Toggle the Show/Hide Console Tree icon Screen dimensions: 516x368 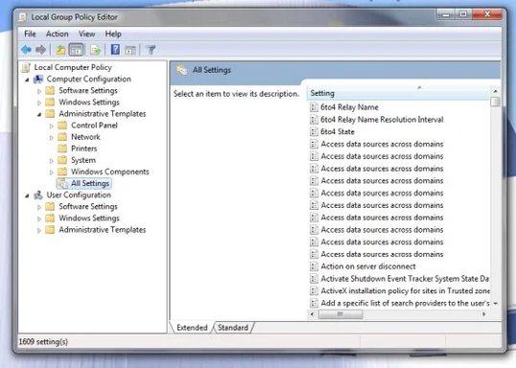76,50
